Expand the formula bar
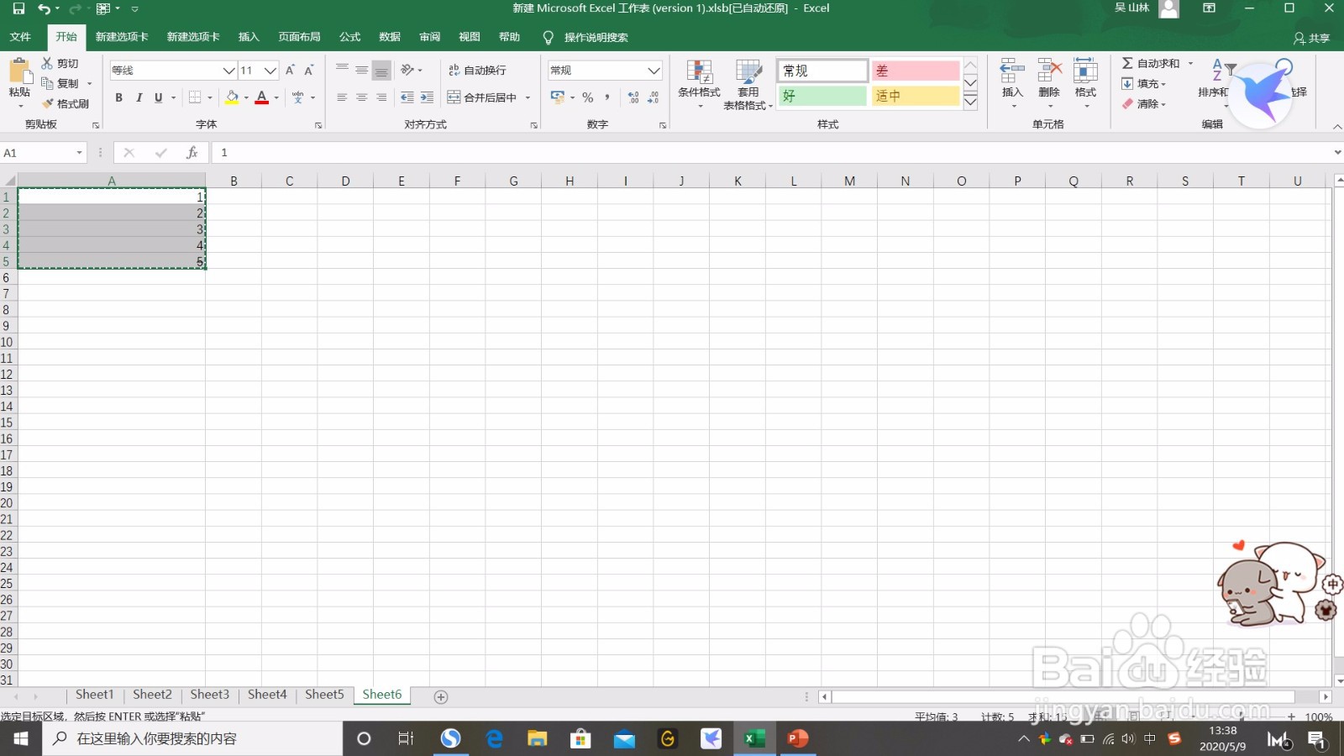Image resolution: width=1344 pixels, height=756 pixels. click(x=1336, y=153)
